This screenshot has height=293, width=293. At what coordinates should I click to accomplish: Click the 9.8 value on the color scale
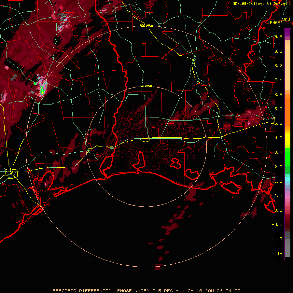(278, 36)
